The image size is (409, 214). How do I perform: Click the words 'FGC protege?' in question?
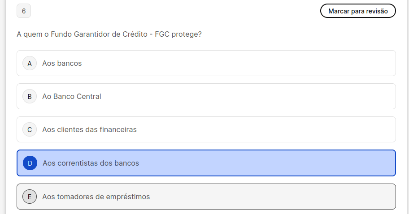pos(178,34)
